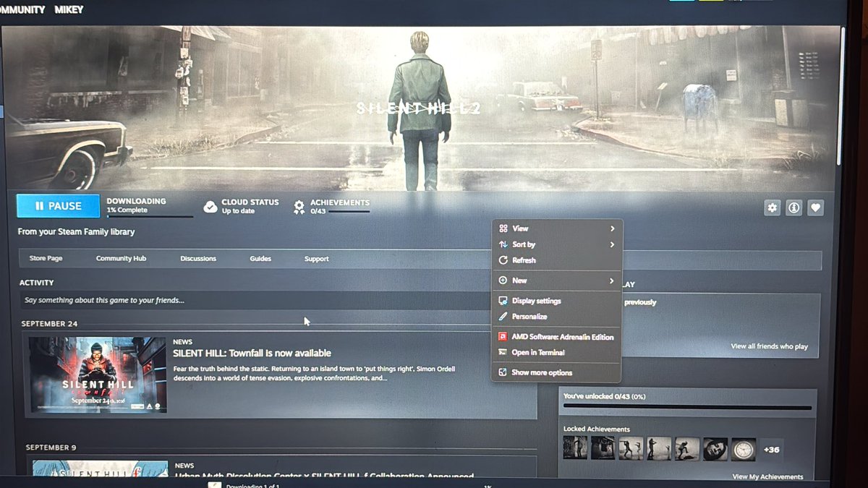Expand the New submenu arrow
The width and height of the screenshot is (868, 488).
tap(611, 281)
